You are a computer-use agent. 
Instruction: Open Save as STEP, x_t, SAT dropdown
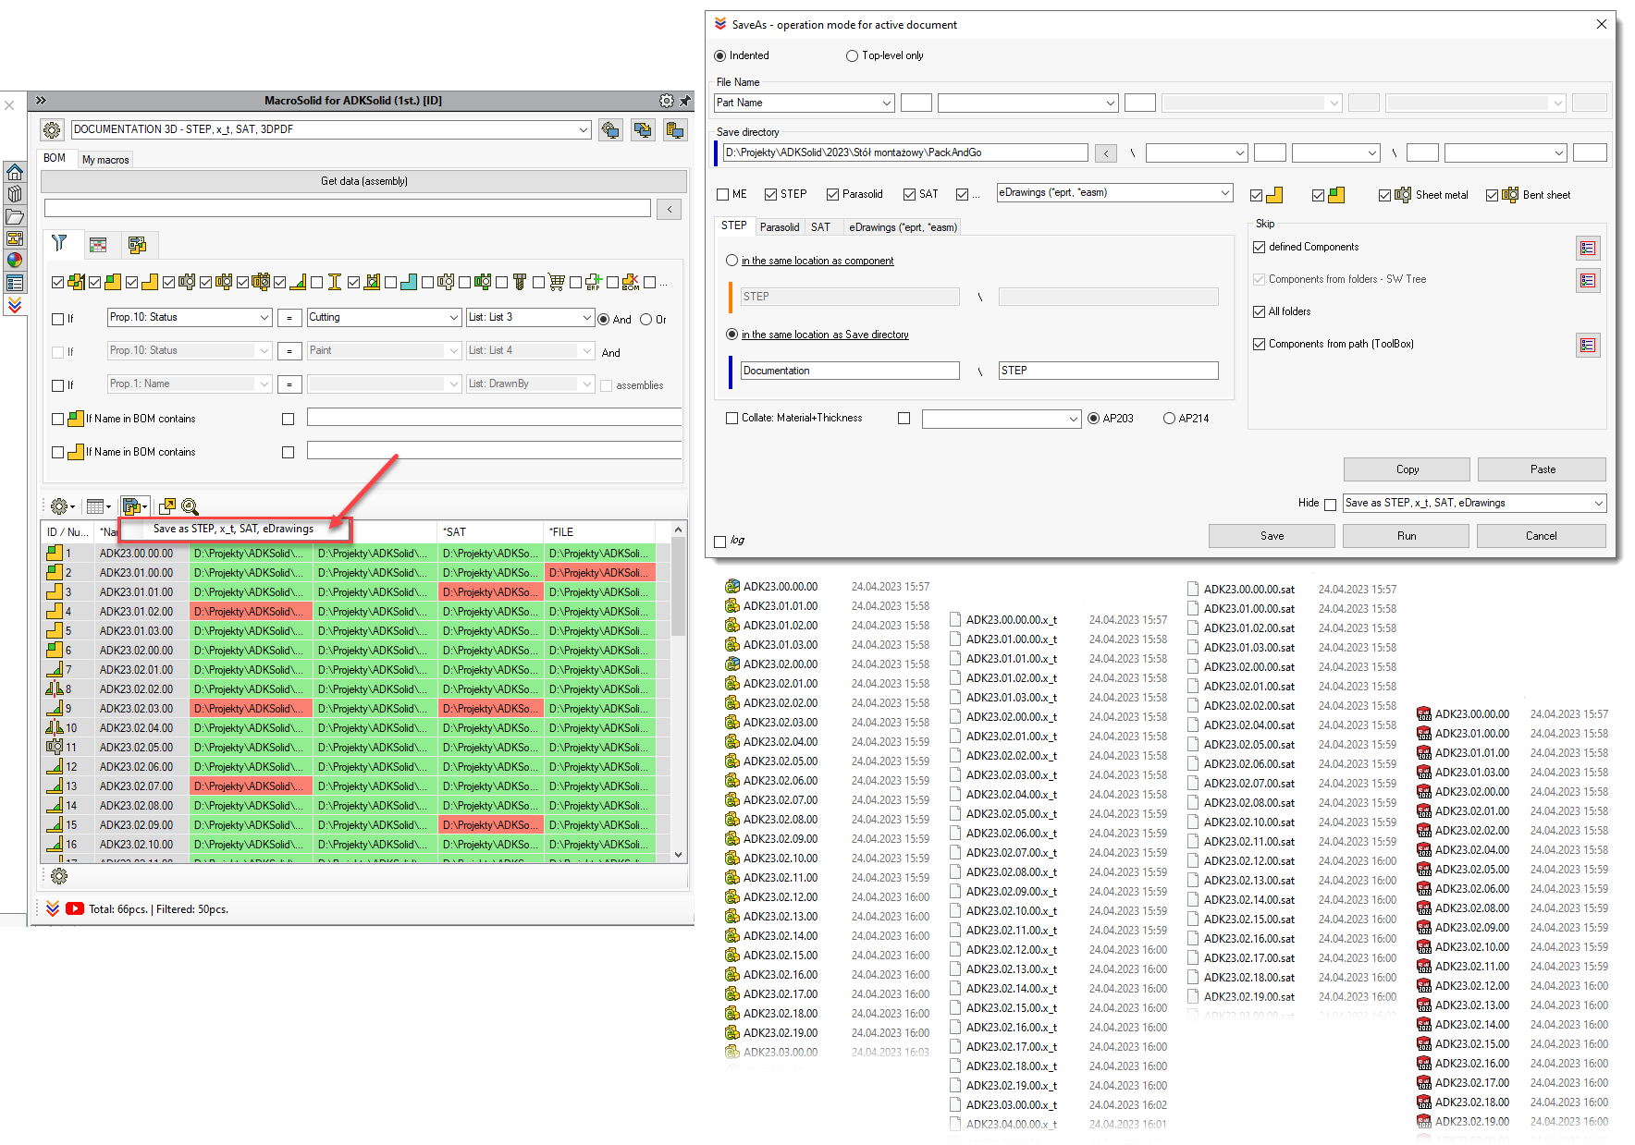1474,504
